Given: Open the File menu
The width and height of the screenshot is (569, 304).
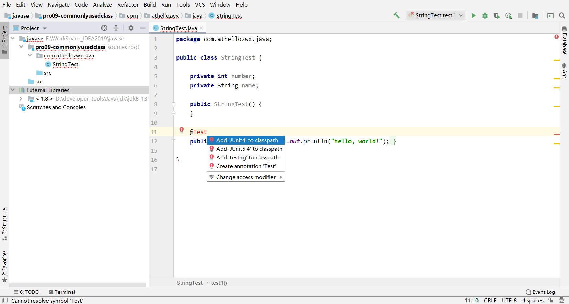Looking at the screenshot, I should tap(7, 4).
